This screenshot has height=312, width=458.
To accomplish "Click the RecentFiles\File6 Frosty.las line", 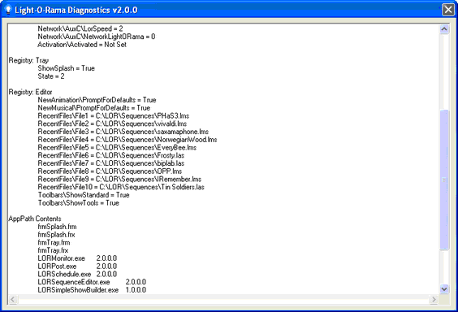I will 111,155.
